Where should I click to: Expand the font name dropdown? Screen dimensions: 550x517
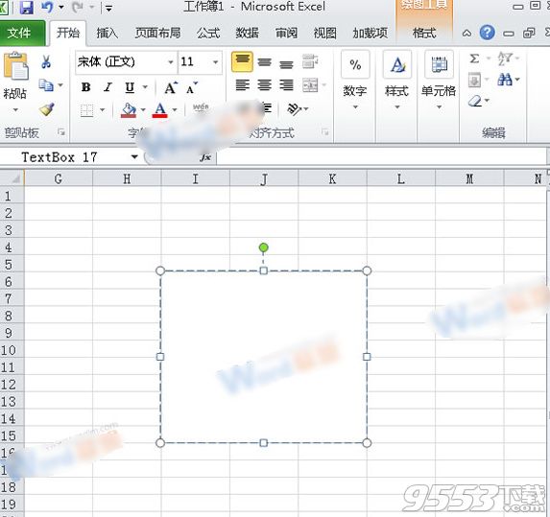coord(171,62)
